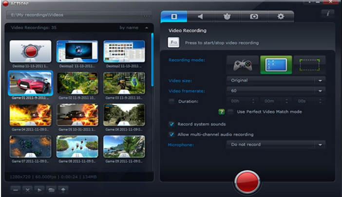Switch to the Video Recording tab
The width and height of the screenshot is (342, 197).
tap(174, 16)
